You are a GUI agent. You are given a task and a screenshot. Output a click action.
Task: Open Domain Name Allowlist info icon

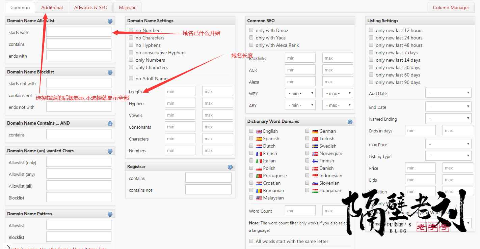tap(110, 21)
